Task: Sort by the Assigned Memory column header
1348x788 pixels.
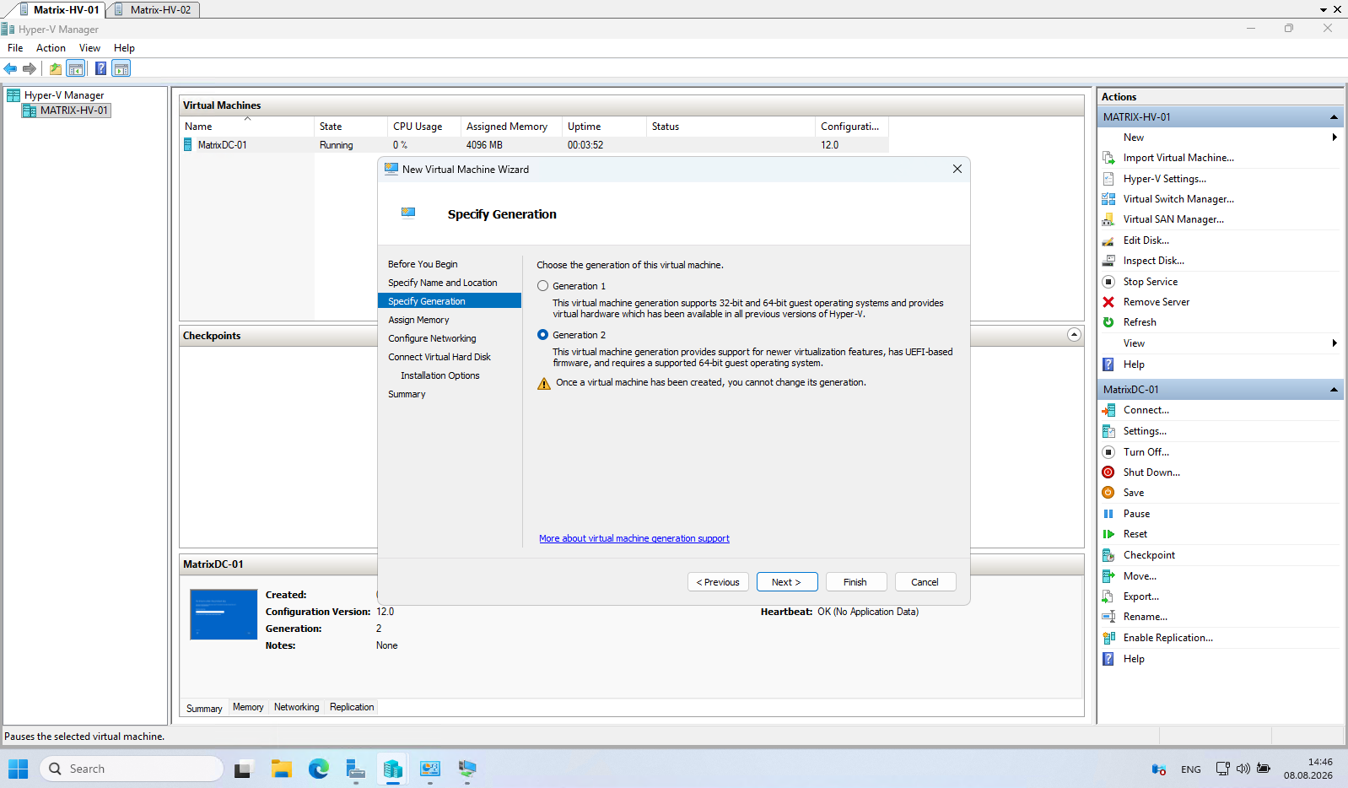Action: click(511, 127)
